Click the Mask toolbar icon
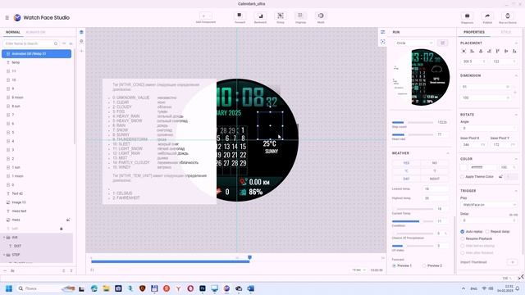 point(321,16)
